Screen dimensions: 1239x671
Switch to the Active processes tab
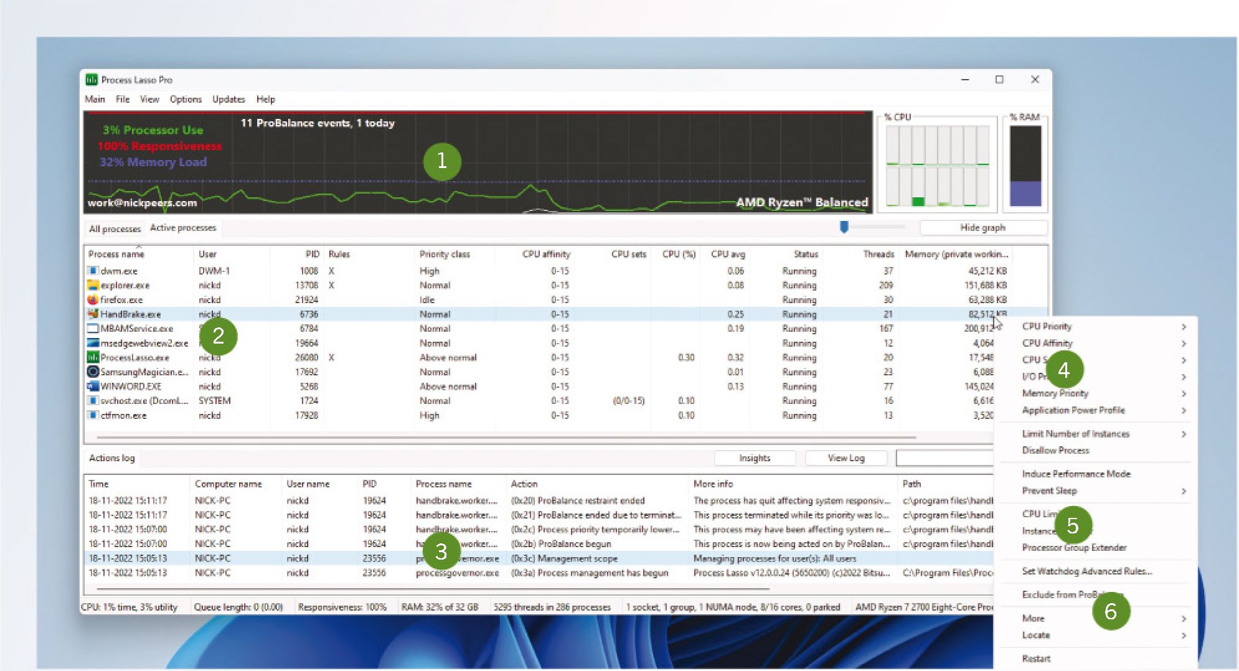click(183, 228)
